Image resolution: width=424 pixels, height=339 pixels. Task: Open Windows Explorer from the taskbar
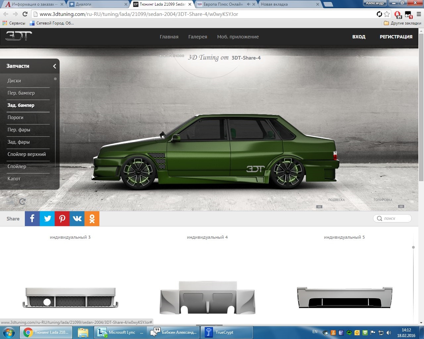click(x=83, y=332)
